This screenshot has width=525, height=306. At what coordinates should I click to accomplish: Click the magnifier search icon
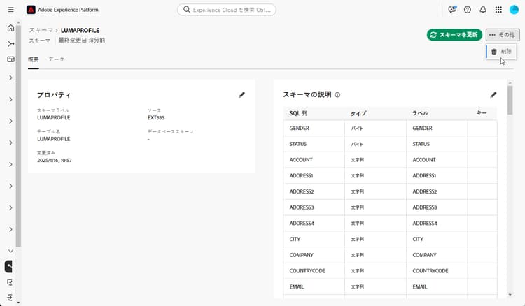[187, 10]
